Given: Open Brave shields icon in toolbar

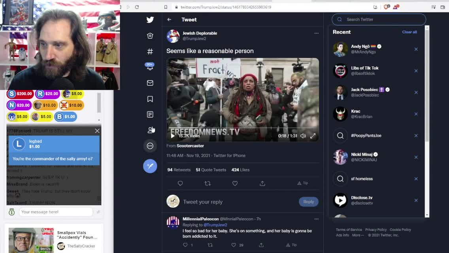Looking at the screenshot, I should [x=386, y=7].
